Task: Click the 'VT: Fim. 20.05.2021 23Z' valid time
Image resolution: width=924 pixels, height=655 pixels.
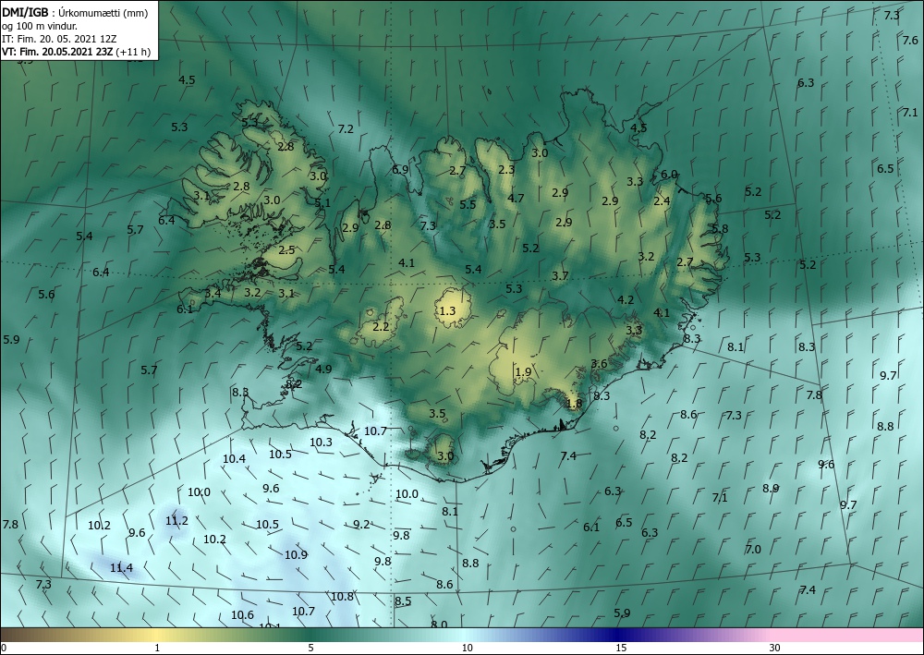Action: tap(58, 52)
